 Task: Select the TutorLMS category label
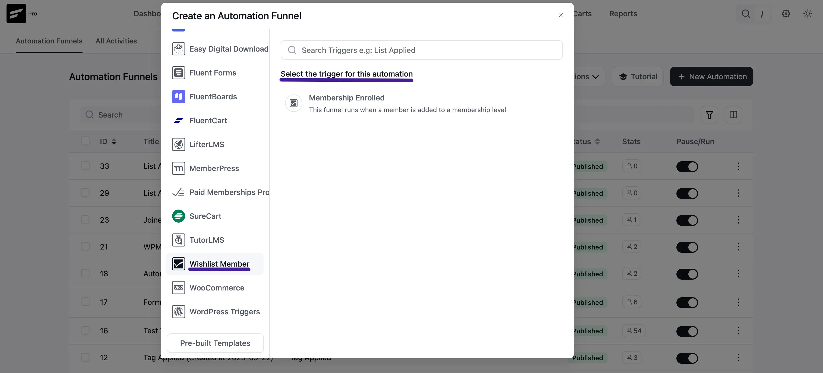(x=207, y=240)
